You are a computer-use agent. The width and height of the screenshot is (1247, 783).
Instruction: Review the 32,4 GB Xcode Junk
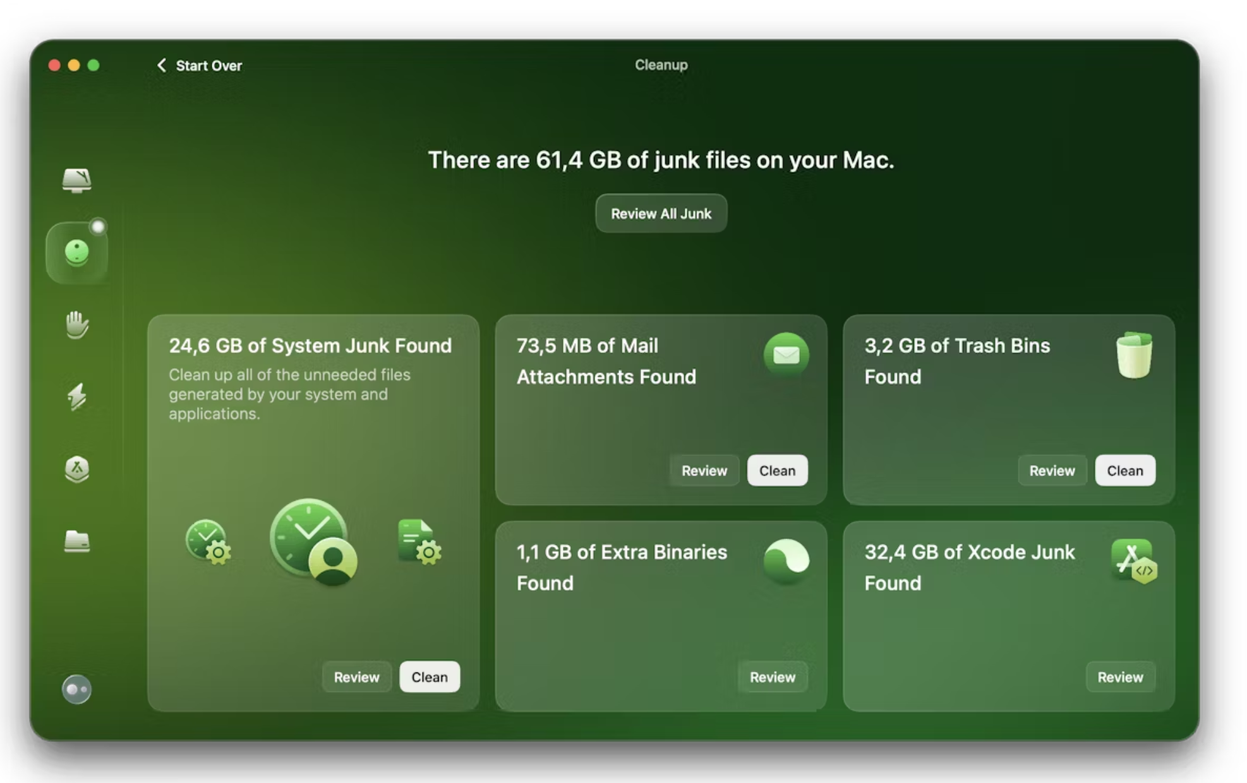(x=1120, y=677)
